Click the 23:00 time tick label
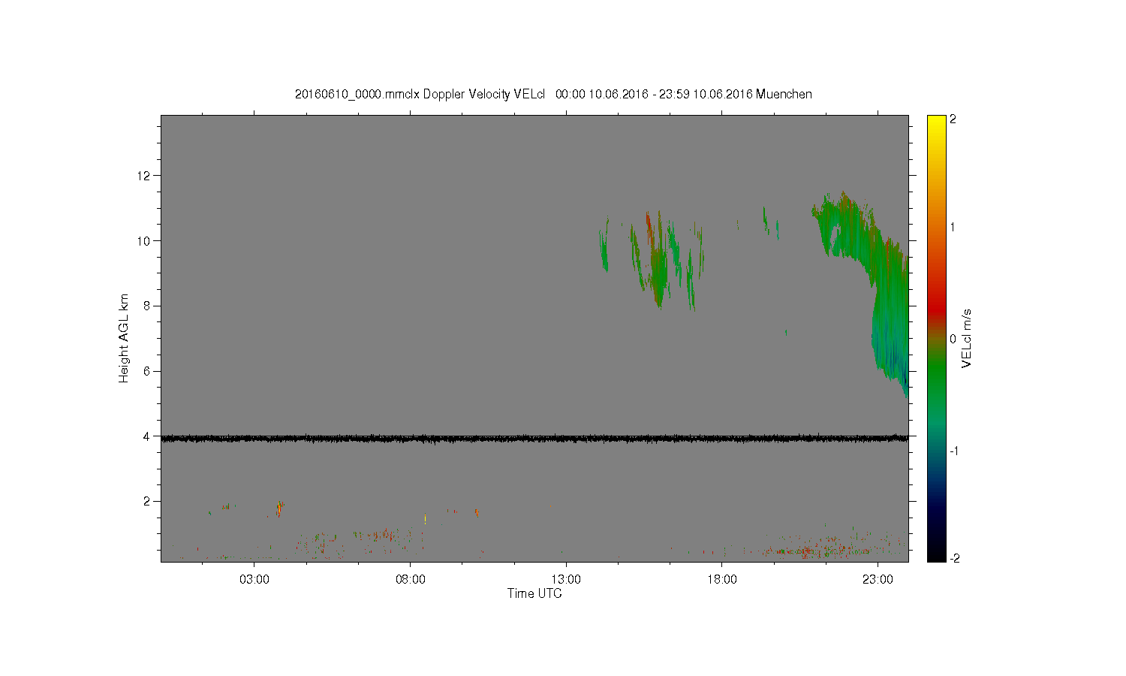This screenshot has width=1126, height=676. coord(878,580)
